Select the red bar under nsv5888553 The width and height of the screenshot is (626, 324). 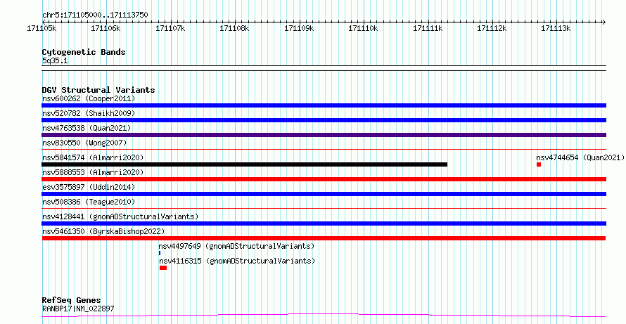(324, 179)
